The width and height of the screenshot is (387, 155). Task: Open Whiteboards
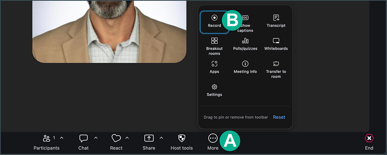276,44
